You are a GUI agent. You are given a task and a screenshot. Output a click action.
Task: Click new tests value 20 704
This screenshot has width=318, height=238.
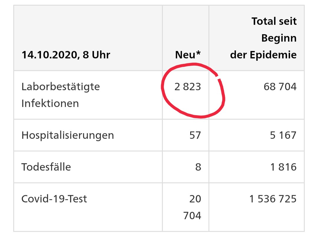click(x=192, y=207)
